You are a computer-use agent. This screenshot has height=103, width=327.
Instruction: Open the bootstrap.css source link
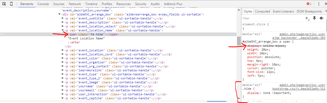[299, 89]
